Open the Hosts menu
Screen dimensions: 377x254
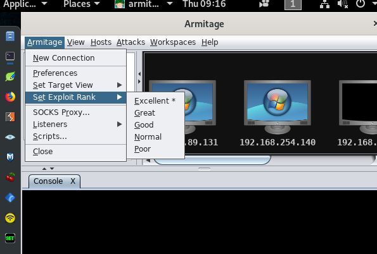click(101, 42)
